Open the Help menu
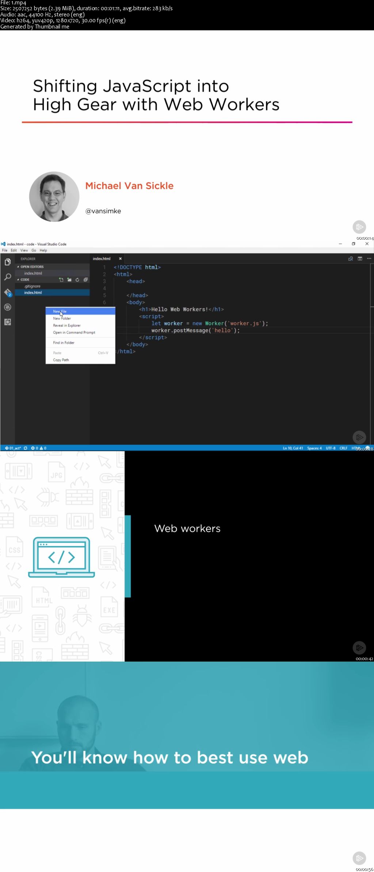Viewport: 374px width, 872px height. [x=43, y=250]
